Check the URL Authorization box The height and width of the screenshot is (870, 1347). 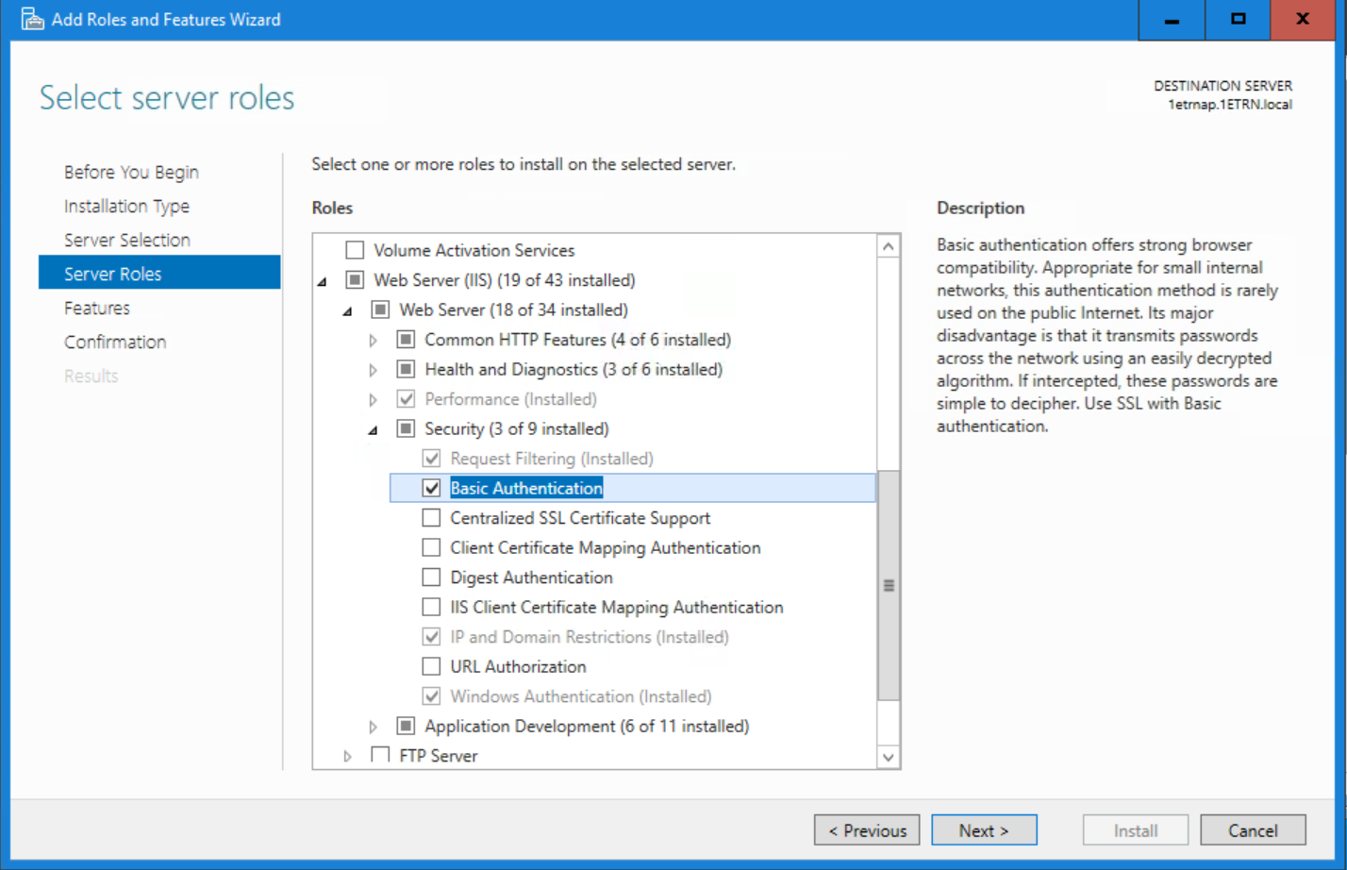[431, 666]
